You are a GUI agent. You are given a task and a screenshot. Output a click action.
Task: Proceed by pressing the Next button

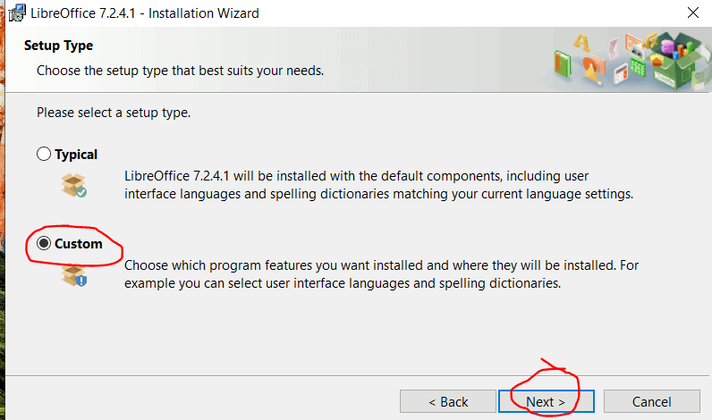pyautogui.click(x=546, y=402)
